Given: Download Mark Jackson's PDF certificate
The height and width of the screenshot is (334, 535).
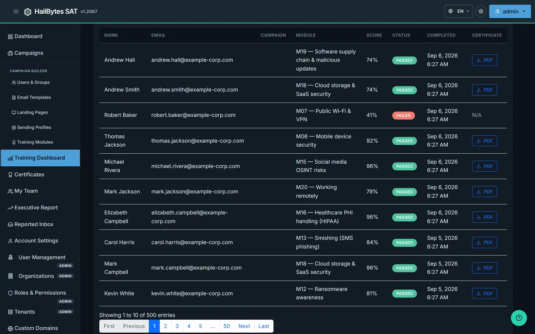Looking at the screenshot, I should [485, 192].
